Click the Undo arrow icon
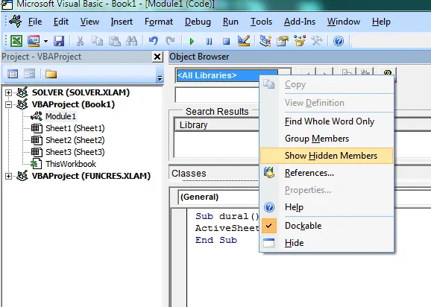Viewport: 431px width, 307px height. click(153, 42)
